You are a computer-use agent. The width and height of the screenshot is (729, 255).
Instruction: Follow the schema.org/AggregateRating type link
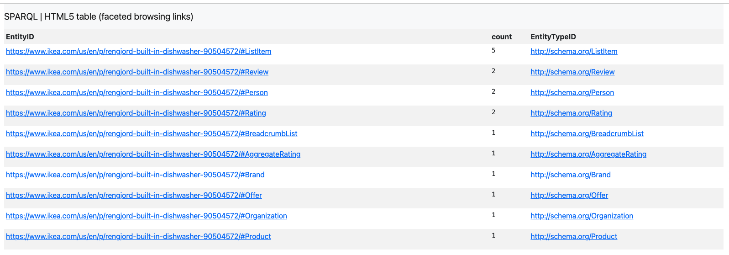coord(588,154)
